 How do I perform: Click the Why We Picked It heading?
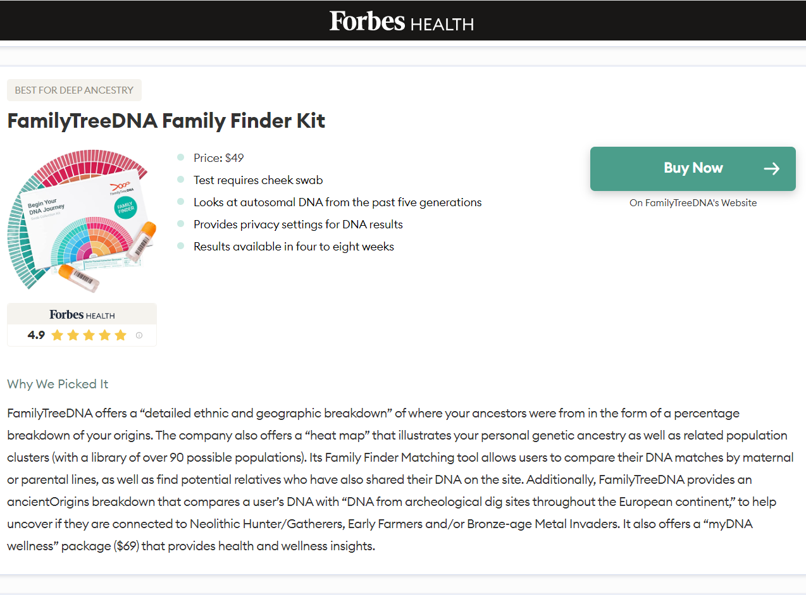point(58,384)
